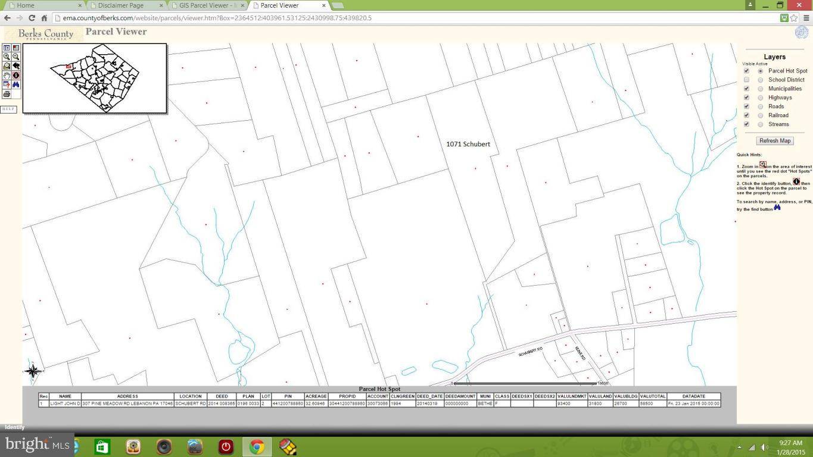Set Highways as active layer
This screenshot has width=813, height=457.
(x=761, y=98)
